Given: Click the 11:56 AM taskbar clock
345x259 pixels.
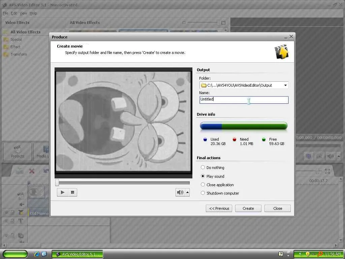Looking at the screenshot, I should pyautogui.click(x=333, y=254).
